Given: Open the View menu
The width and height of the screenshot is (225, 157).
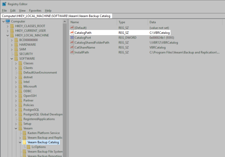Looking at the screenshot, I should pos(22,11).
